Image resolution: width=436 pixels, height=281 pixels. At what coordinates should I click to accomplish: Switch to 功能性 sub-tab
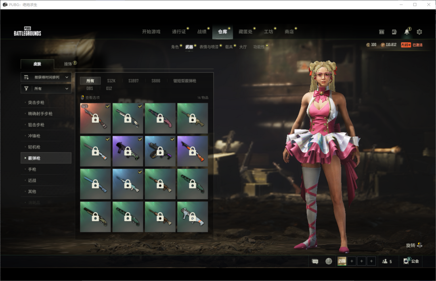pos(259,47)
